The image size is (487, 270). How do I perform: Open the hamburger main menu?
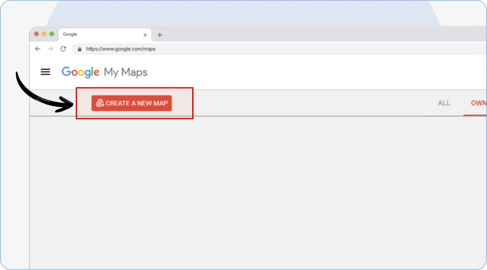[x=45, y=72]
